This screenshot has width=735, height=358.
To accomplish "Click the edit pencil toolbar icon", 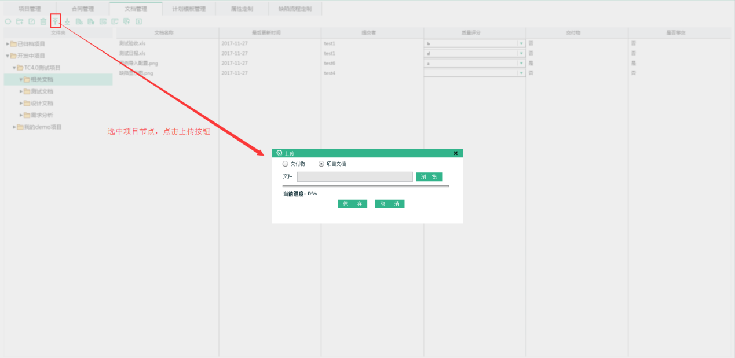I will click(x=32, y=21).
